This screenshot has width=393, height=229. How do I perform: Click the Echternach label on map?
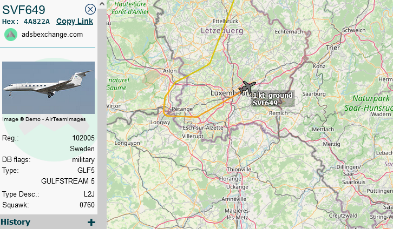pyautogui.click(x=289, y=32)
